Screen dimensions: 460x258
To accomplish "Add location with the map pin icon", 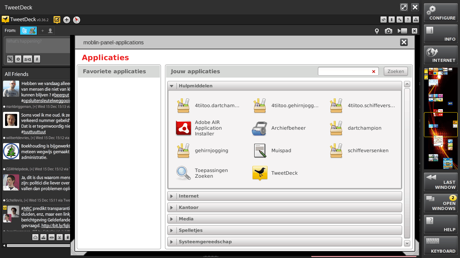I will coord(377,31).
